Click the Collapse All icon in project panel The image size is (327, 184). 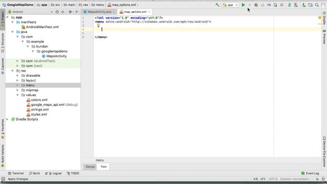(63, 12)
